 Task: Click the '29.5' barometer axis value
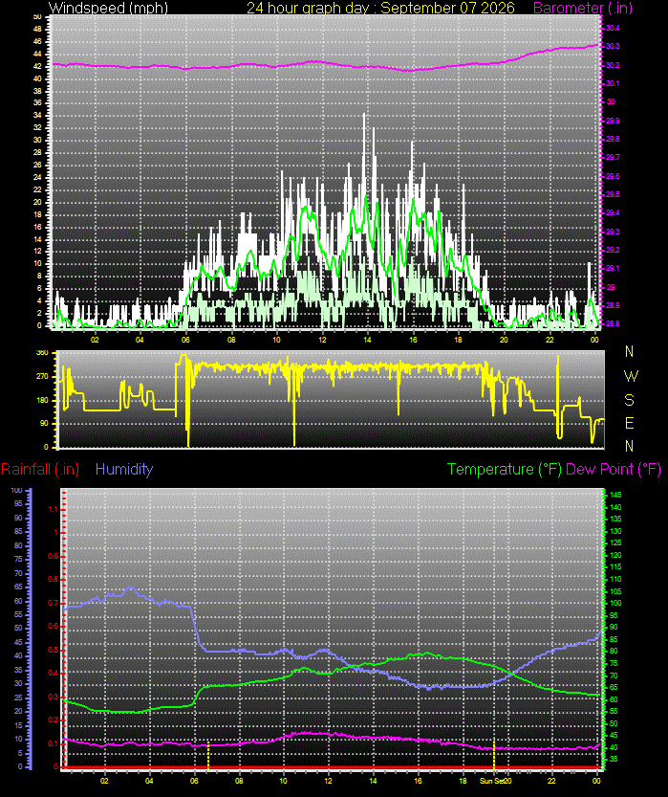pos(613,194)
